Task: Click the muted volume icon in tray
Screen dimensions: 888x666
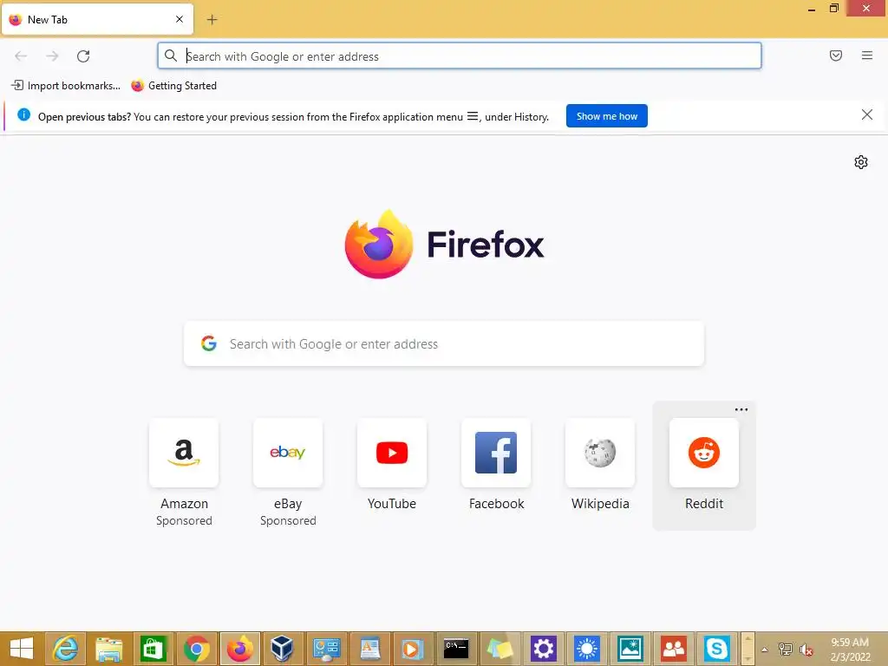Action: (806, 650)
